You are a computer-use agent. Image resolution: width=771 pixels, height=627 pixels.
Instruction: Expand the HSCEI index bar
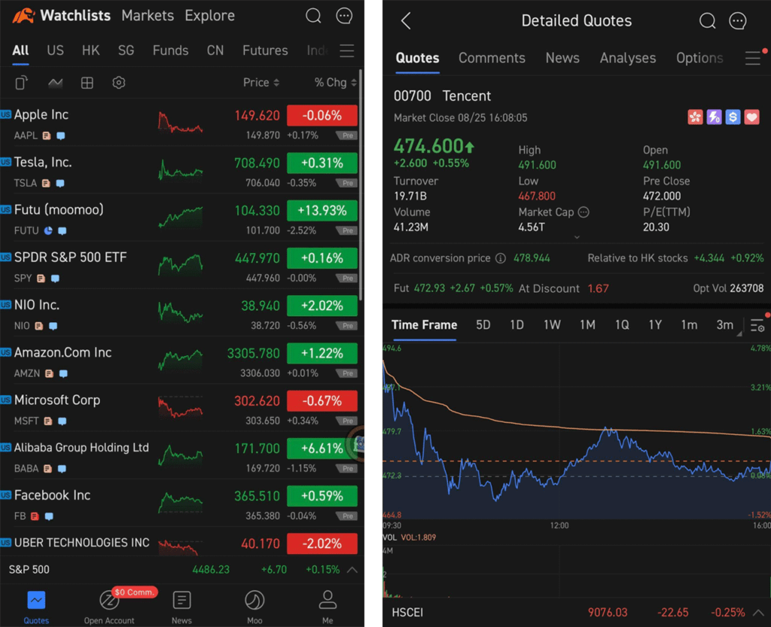click(759, 613)
